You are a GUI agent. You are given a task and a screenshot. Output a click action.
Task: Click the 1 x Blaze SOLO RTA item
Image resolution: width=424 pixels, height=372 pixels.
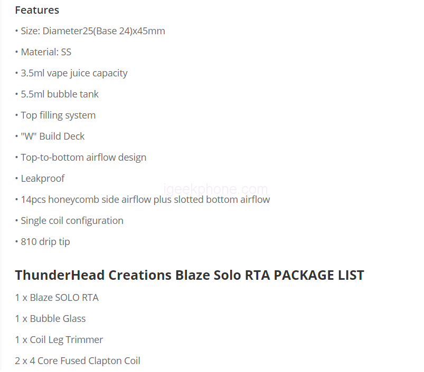click(56, 298)
